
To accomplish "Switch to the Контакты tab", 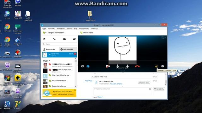I will [50, 49].
